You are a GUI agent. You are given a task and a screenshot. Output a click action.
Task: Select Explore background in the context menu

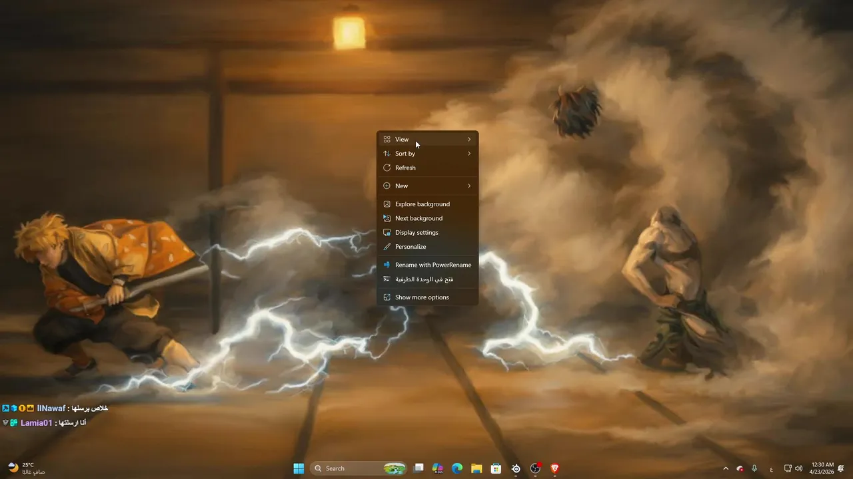point(427,204)
